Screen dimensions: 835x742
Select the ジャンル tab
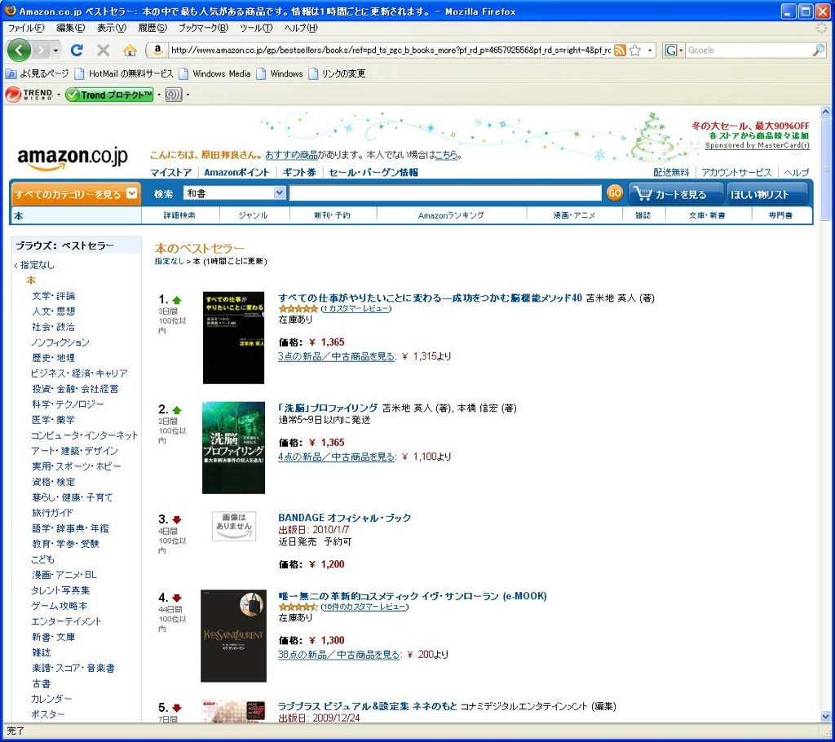[253, 215]
